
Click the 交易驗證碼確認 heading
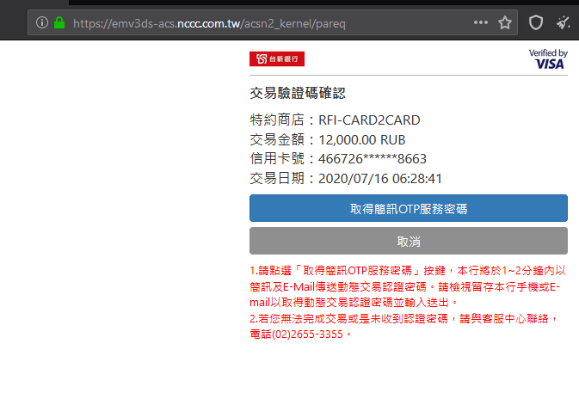298,94
